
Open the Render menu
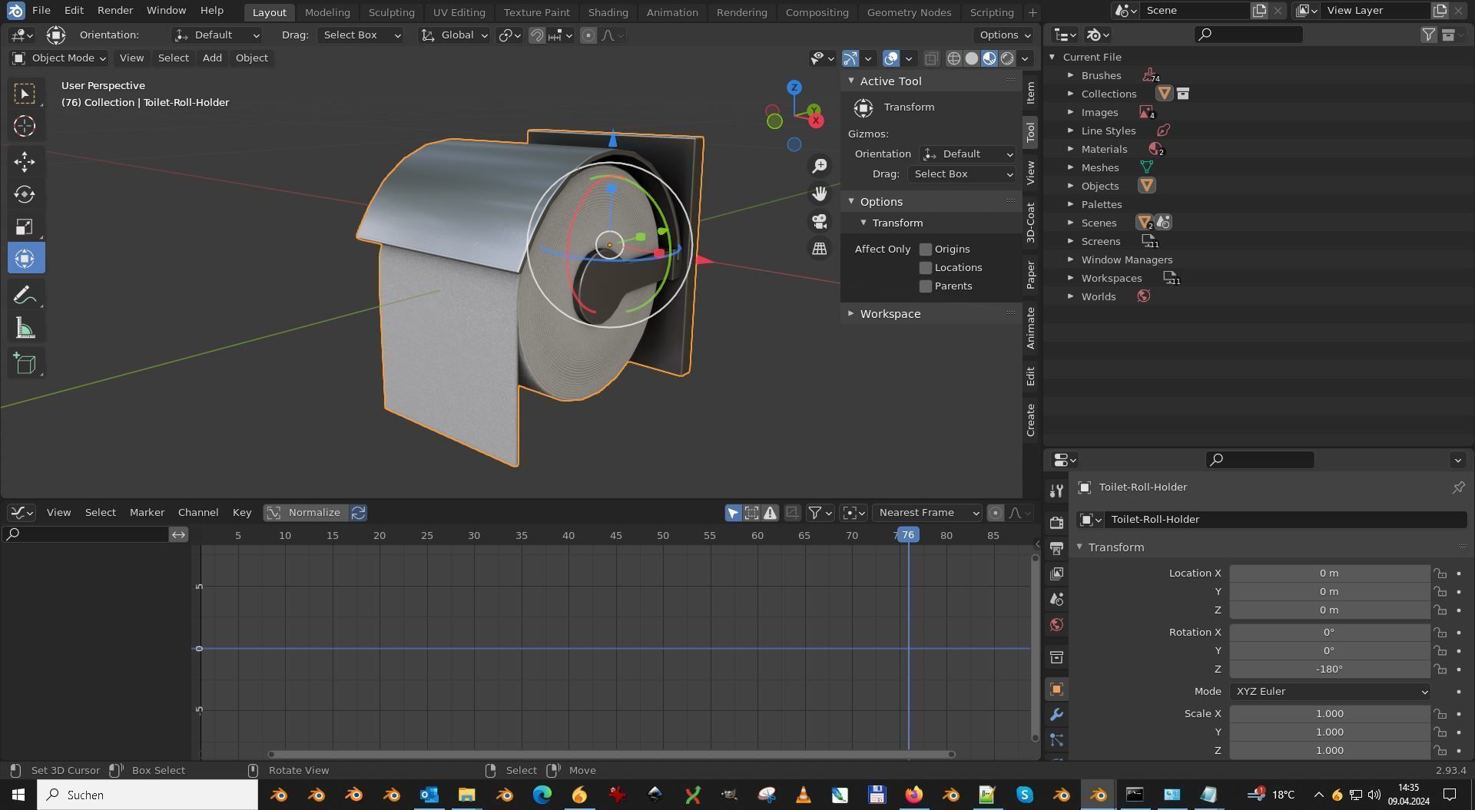pos(115,11)
